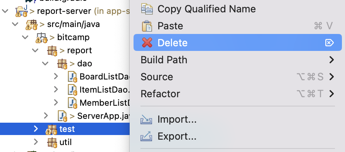Choose Copy Qualified Name from context menu
Screen dimensions: 345x152
coord(238,9)
